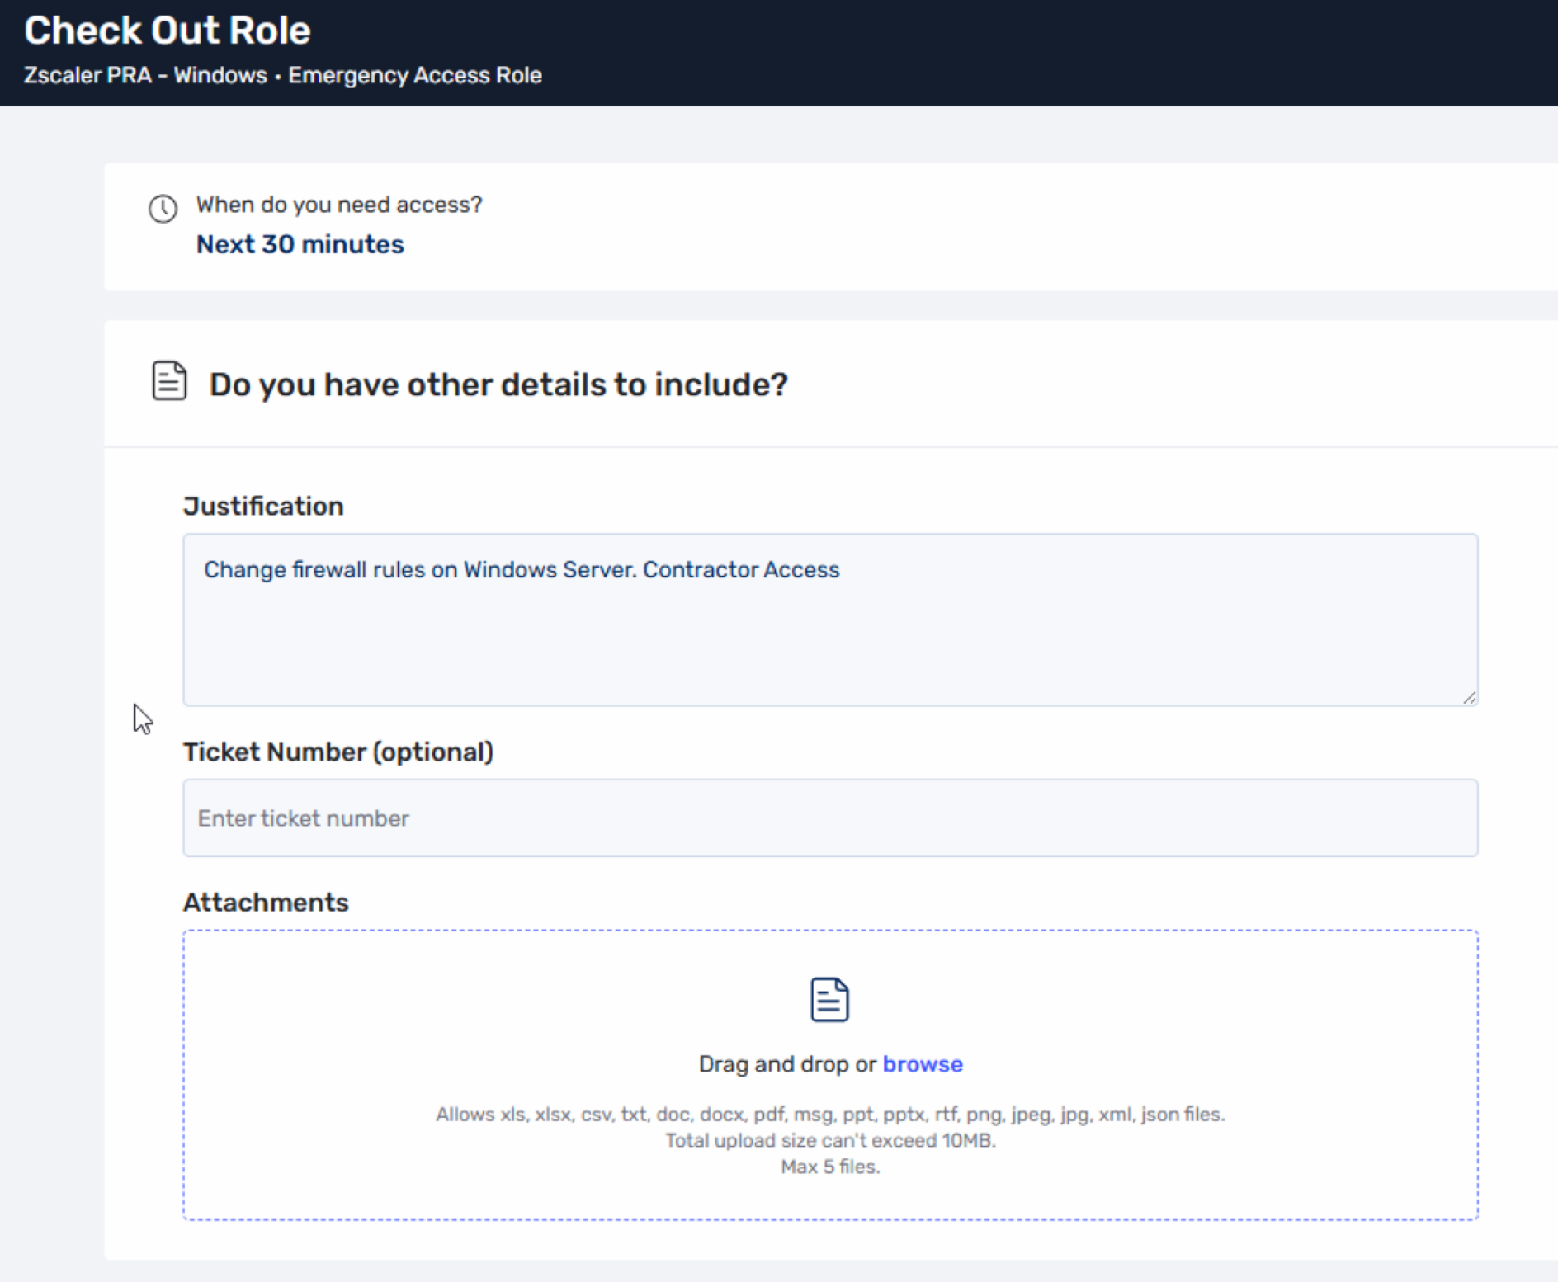The image size is (1558, 1282).
Task: Click the Justification label
Action: [263, 506]
